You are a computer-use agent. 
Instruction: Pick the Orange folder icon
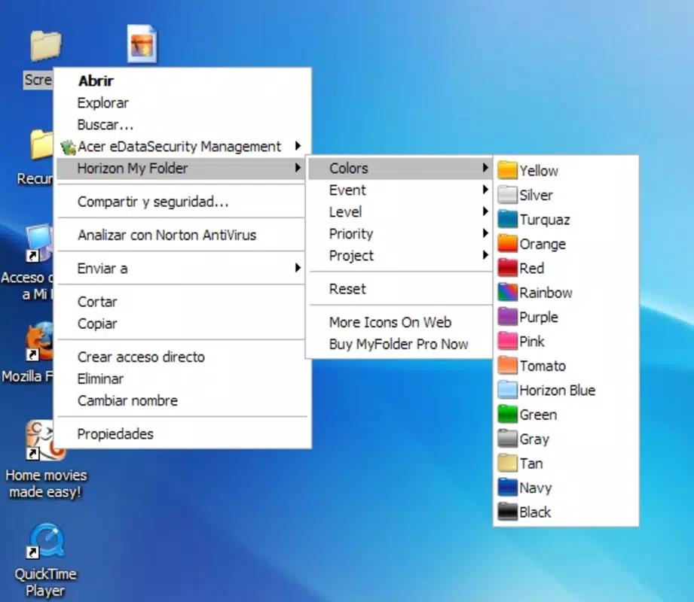point(507,244)
